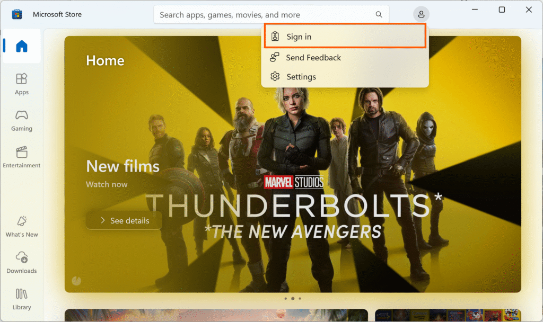Open the Gaming section

21,121
